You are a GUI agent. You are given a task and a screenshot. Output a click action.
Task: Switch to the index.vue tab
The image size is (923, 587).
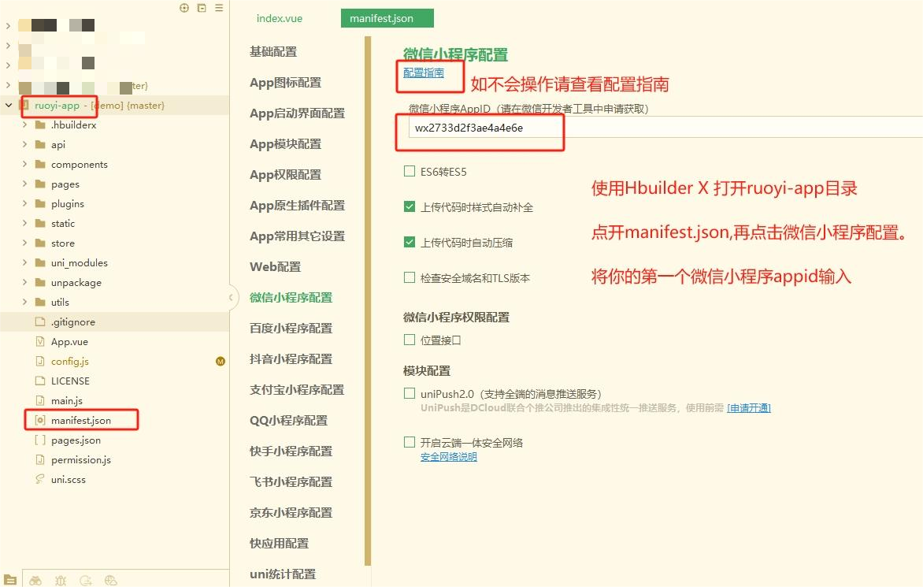click(280, 18)
